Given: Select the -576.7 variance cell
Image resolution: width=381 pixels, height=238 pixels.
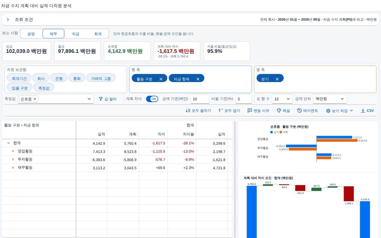Looking at the screenshot, I should coord(153,160).
